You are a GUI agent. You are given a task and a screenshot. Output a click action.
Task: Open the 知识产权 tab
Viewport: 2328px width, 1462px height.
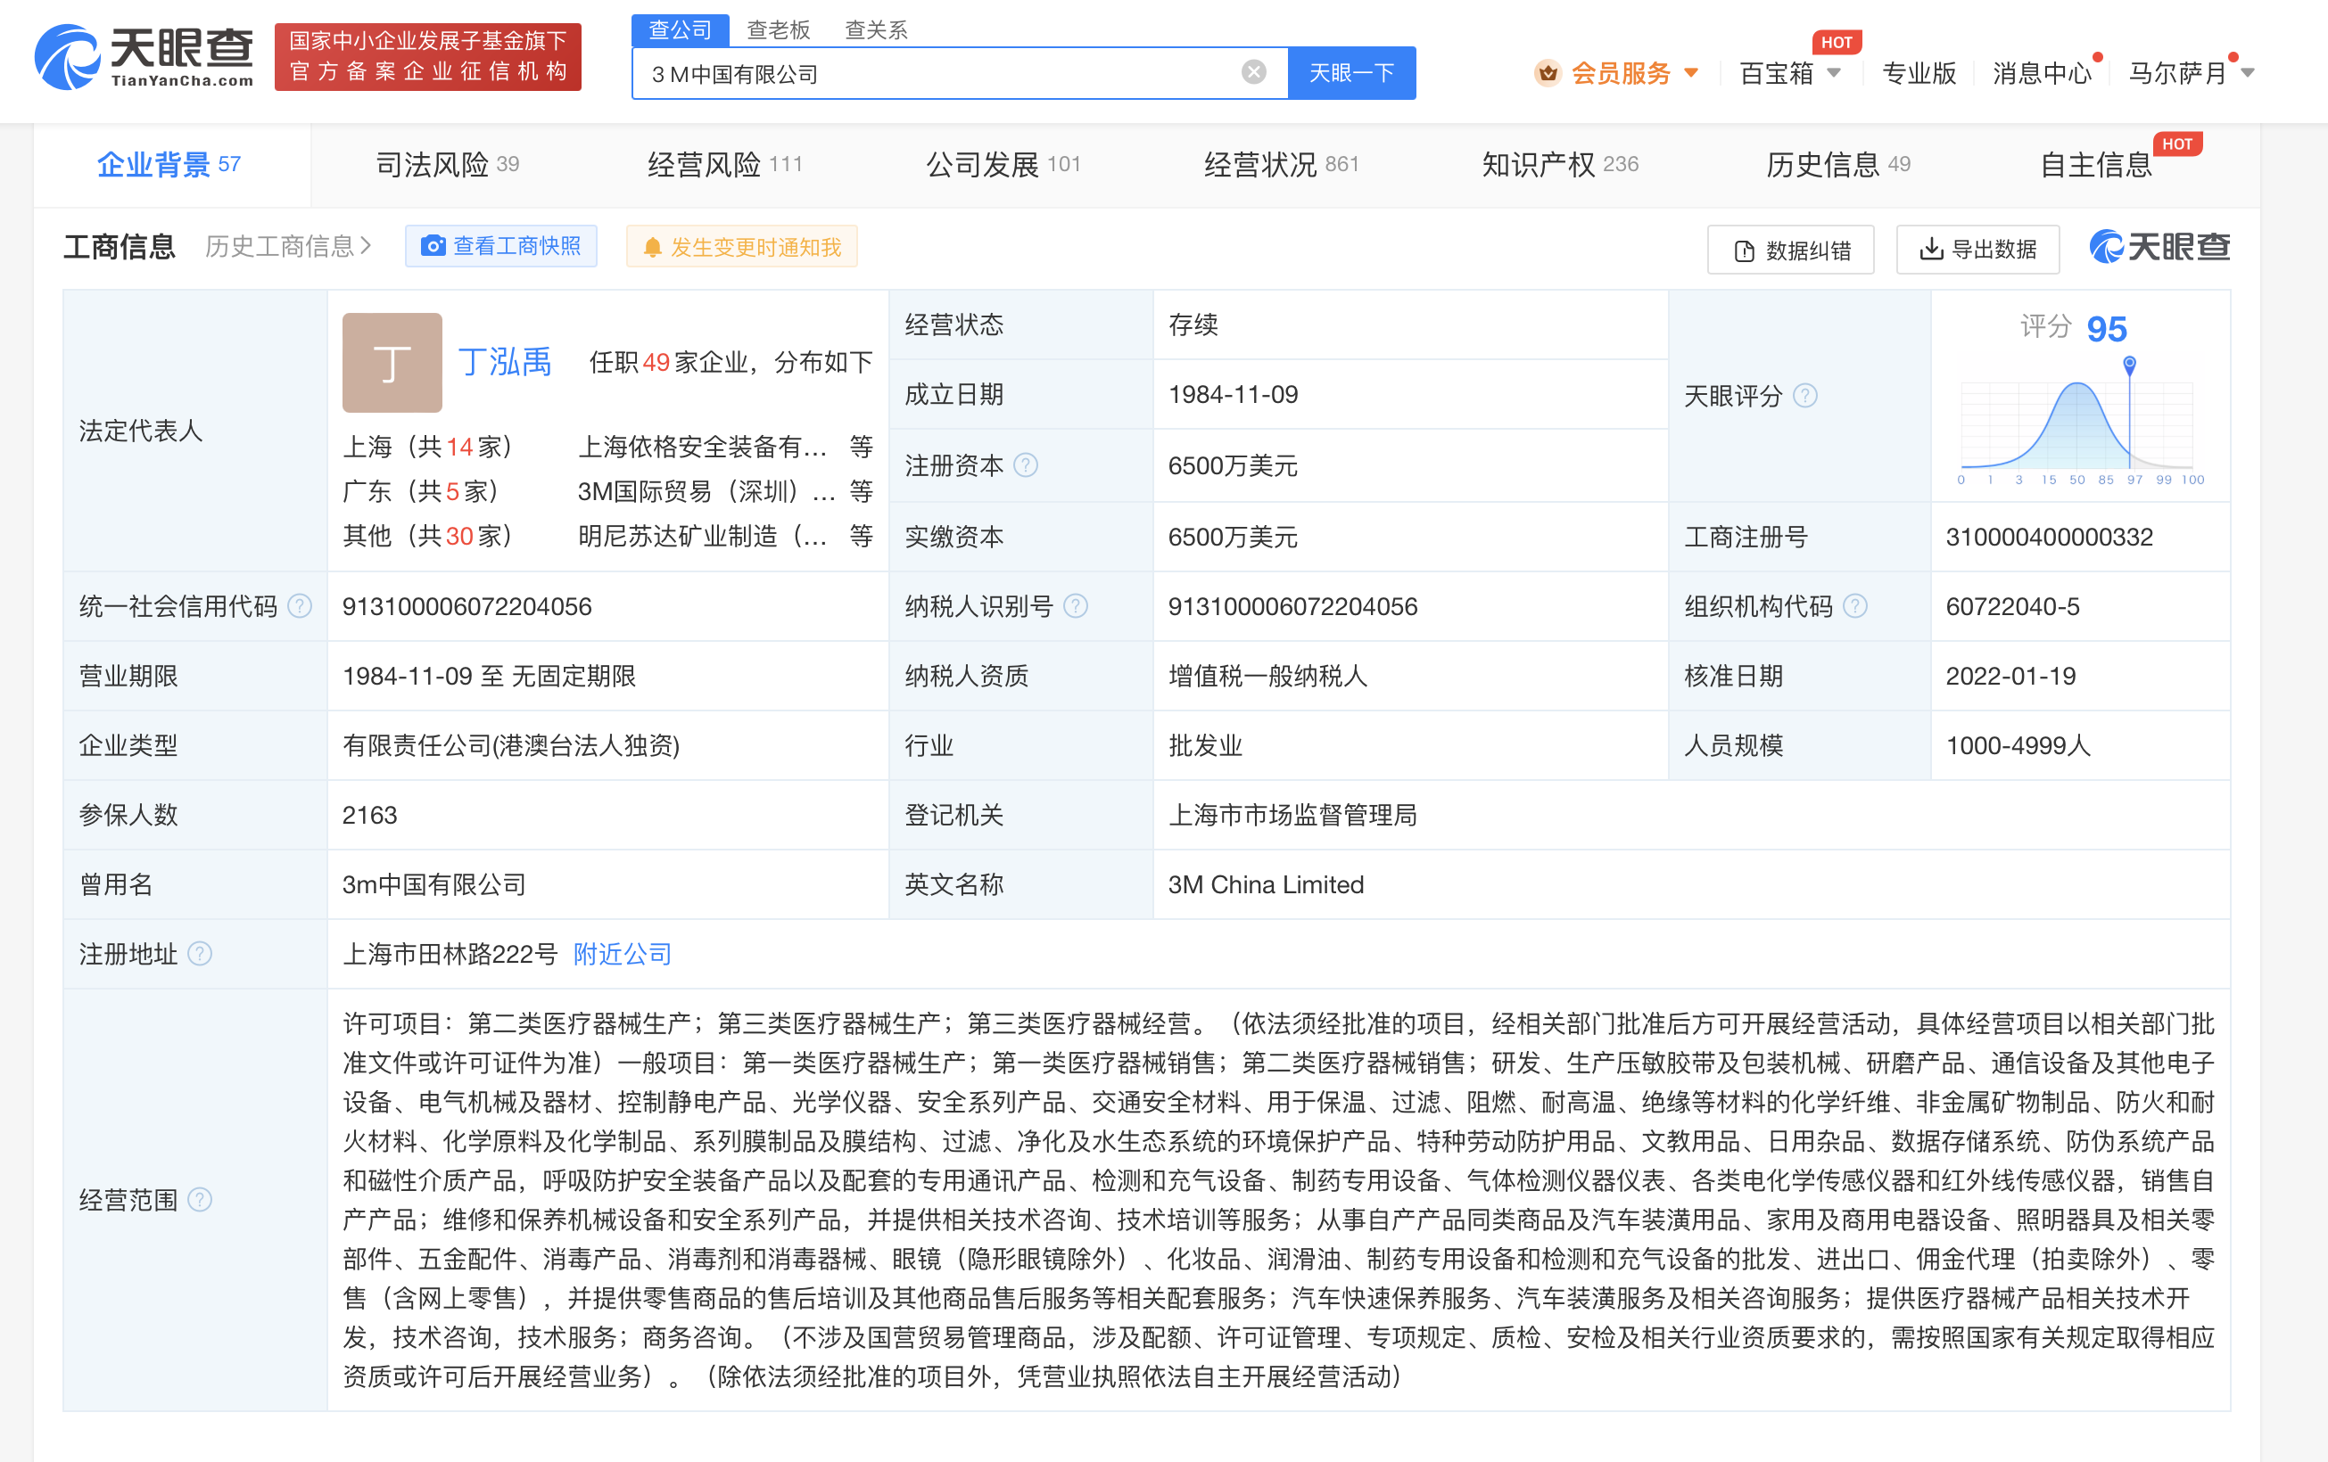tap(1559, 164)
